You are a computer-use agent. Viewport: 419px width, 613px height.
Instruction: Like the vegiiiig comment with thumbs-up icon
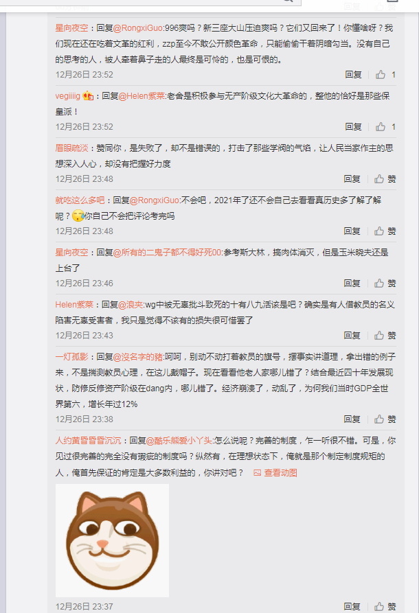(x=385, y=127)
